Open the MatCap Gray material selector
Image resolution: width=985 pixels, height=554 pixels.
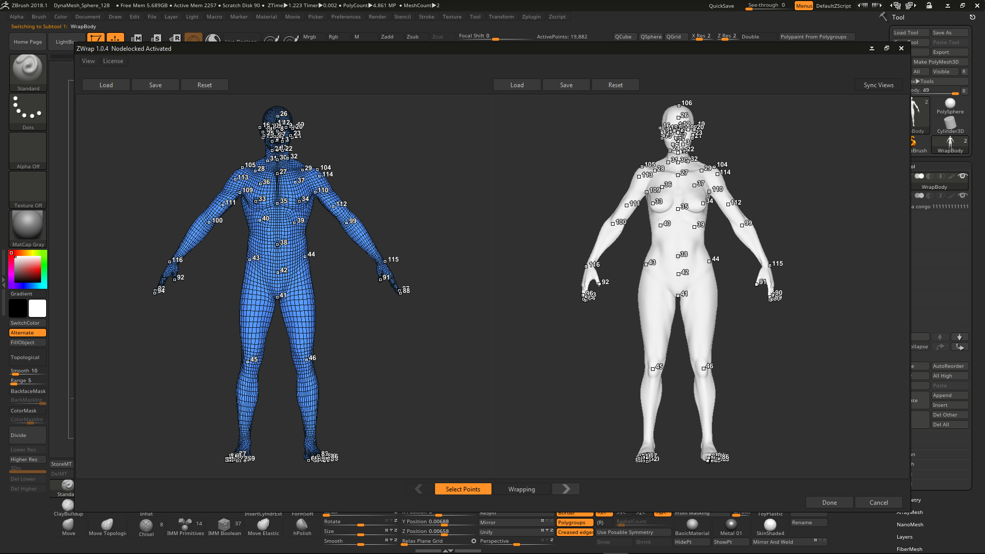[28, 229]
